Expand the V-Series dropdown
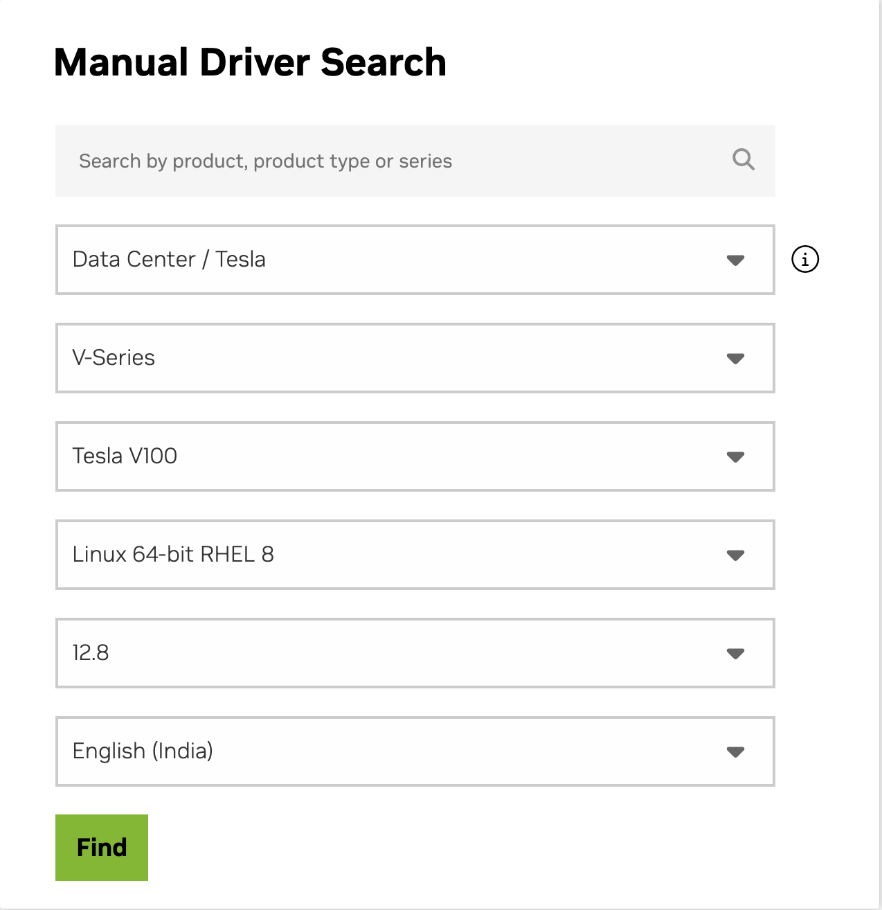882x910 pixels. (414, 358)
